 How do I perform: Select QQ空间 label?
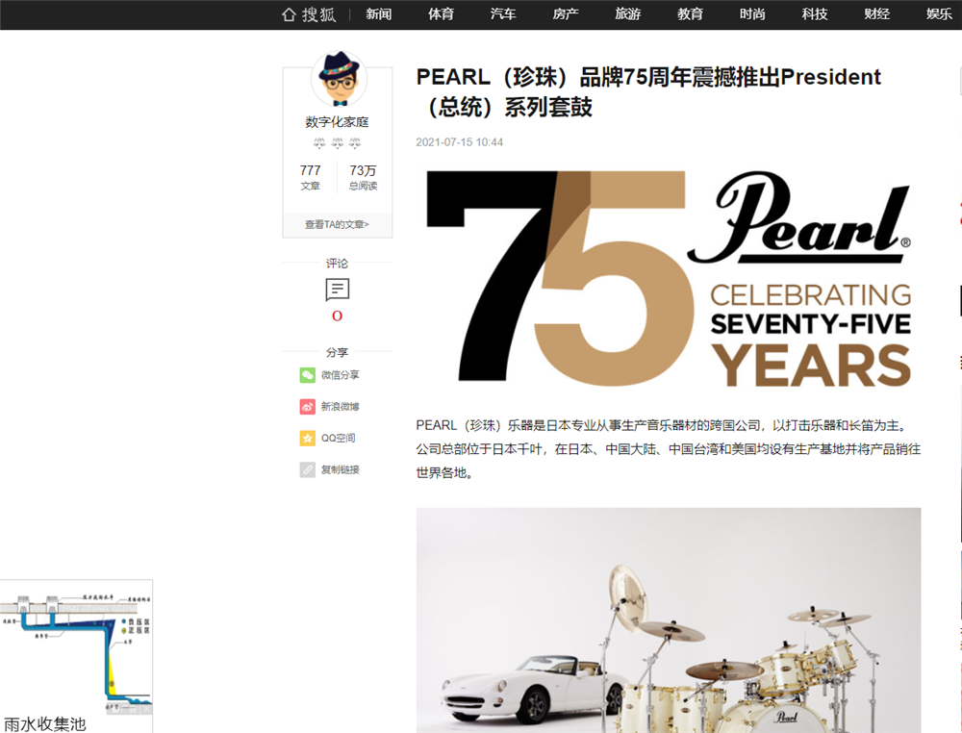(338, 438)
